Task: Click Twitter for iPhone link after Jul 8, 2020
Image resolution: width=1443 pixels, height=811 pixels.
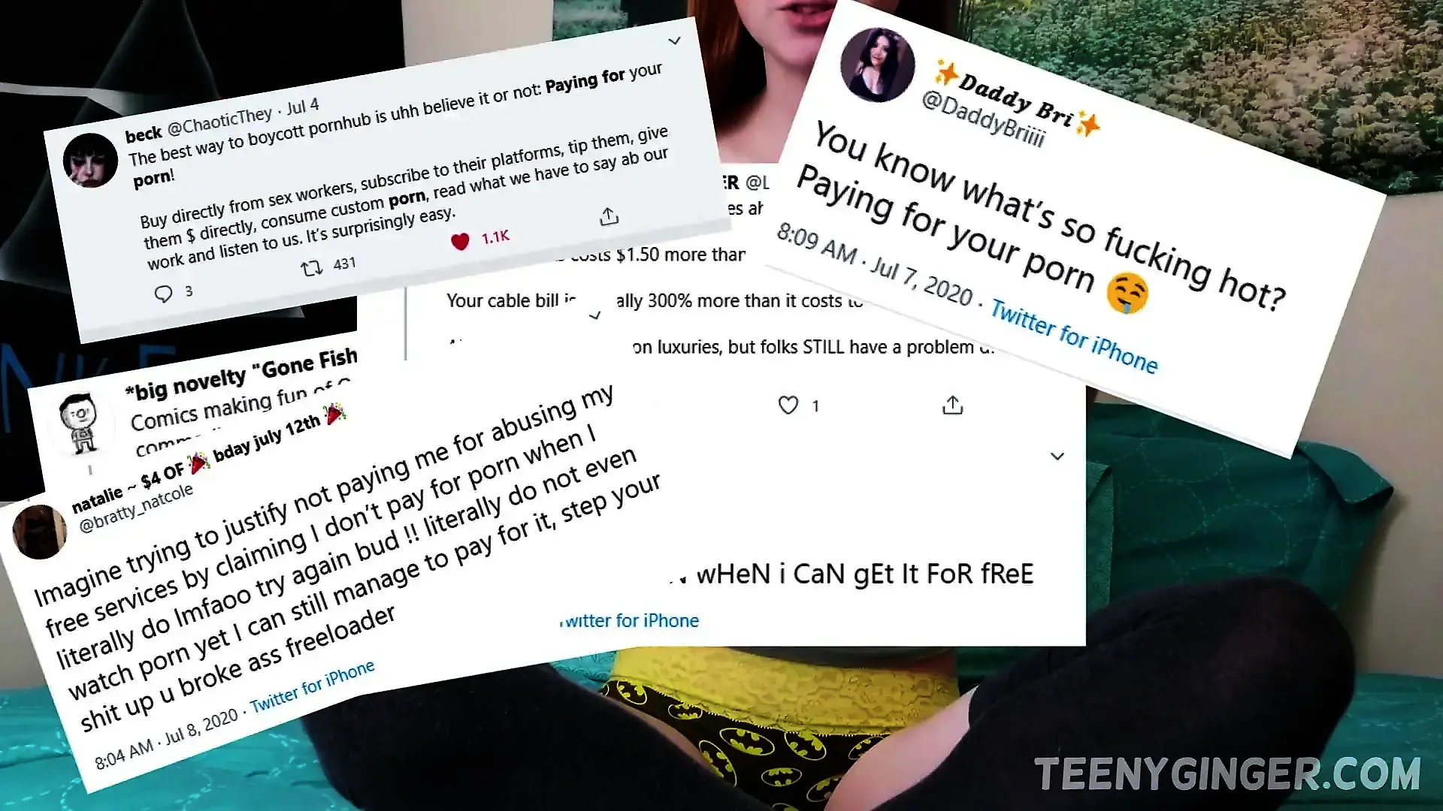Action: coord(312,687)
